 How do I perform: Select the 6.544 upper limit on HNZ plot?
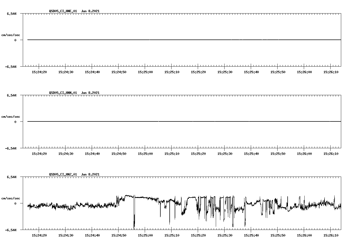11,177
